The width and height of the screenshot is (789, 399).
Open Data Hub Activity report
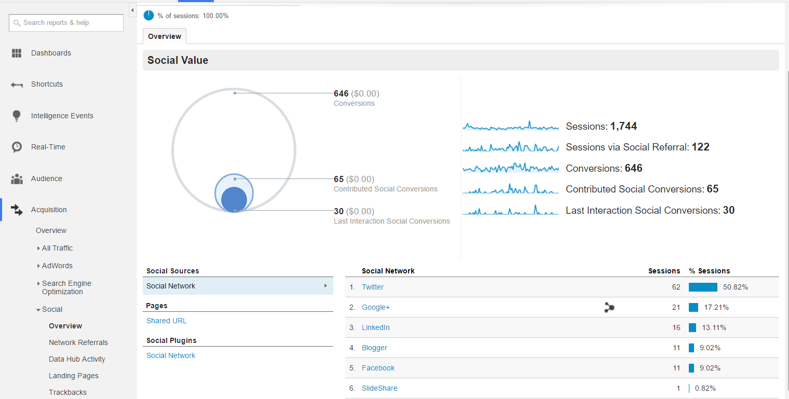coord(77,359)
